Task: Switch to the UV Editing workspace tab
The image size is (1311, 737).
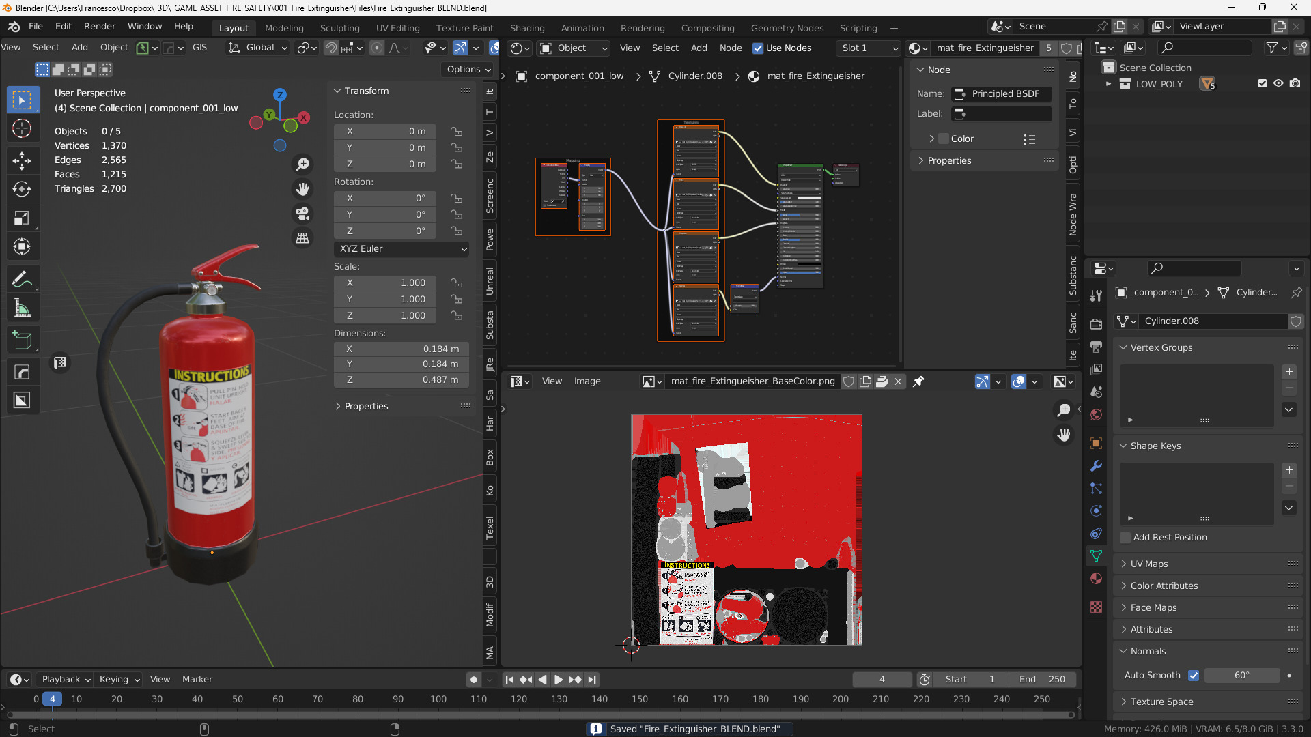Action: pyautogui.click(x=397, y=28)
